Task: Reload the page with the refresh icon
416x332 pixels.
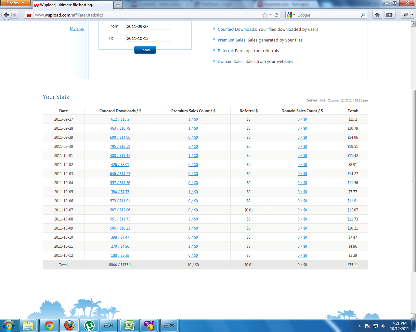Action: [277, 15]
